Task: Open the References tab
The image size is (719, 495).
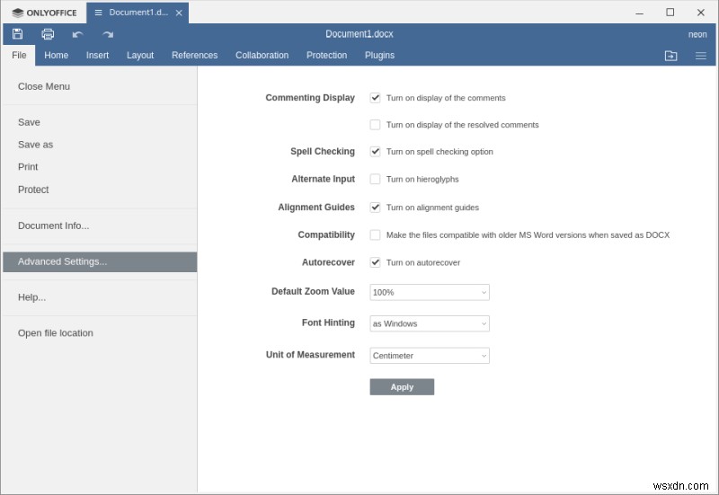Action: point(195,56)
